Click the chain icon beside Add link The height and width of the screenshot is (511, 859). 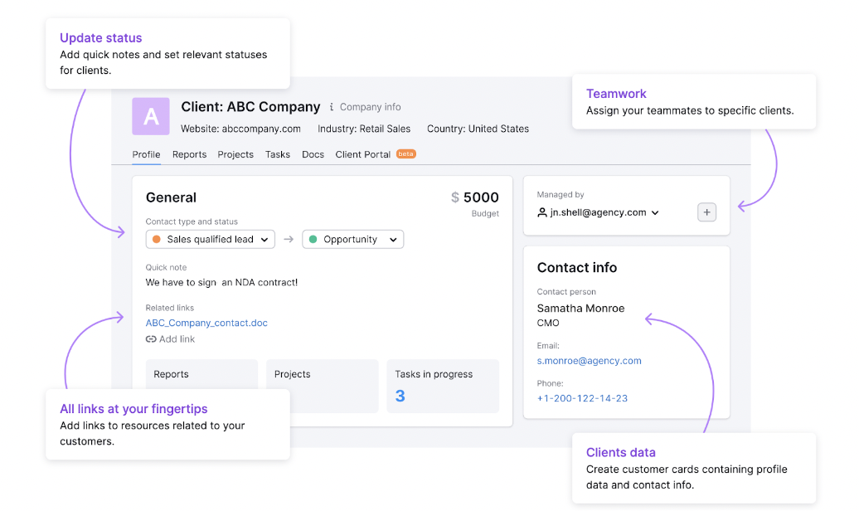(x=152, y=339)
